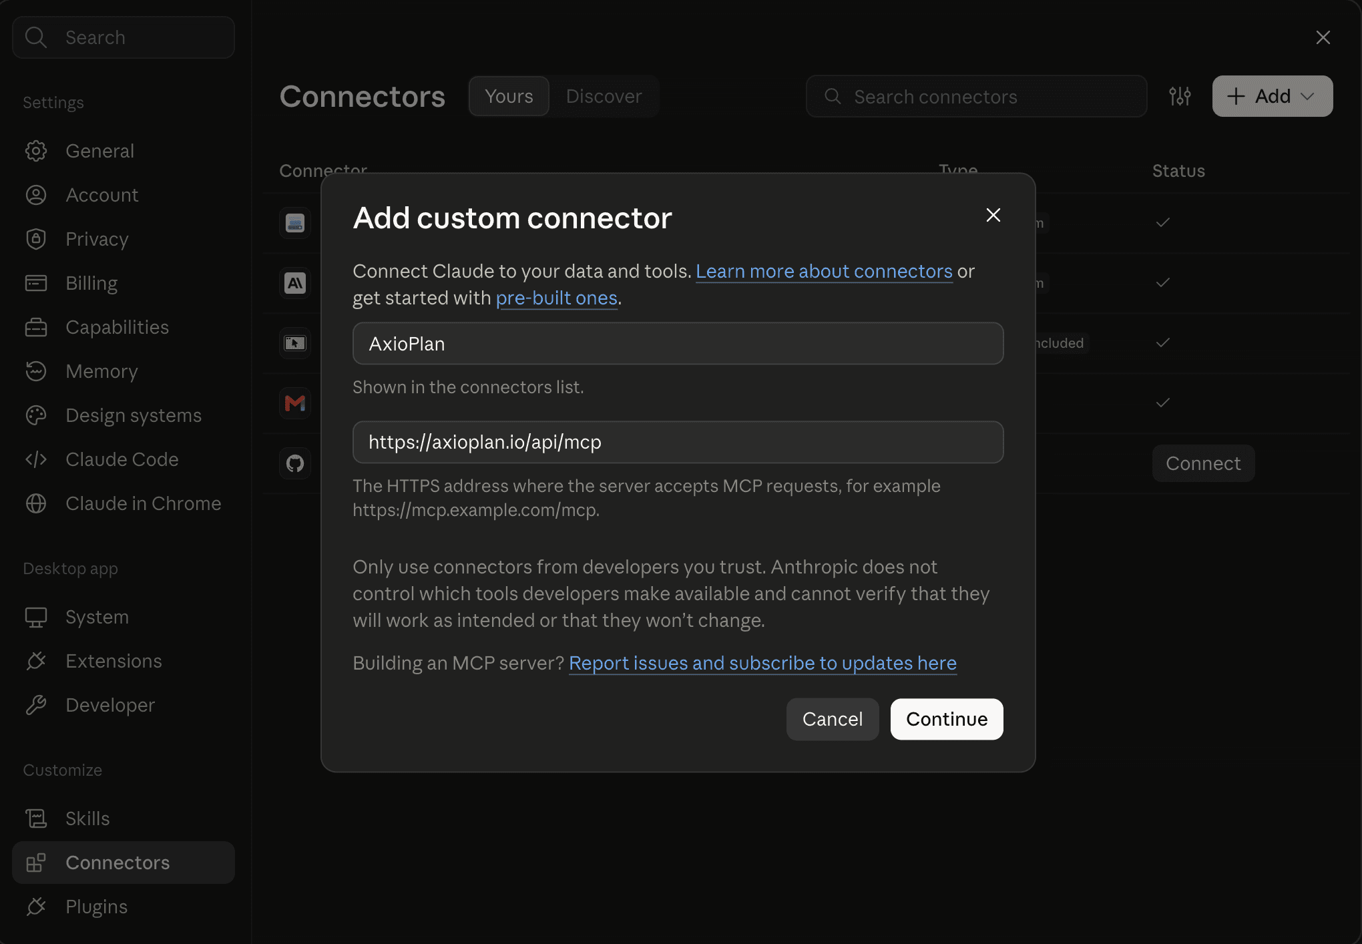Click the MCP server URL field
Viewport: 1362px width, 944px height.
point(678,442)
